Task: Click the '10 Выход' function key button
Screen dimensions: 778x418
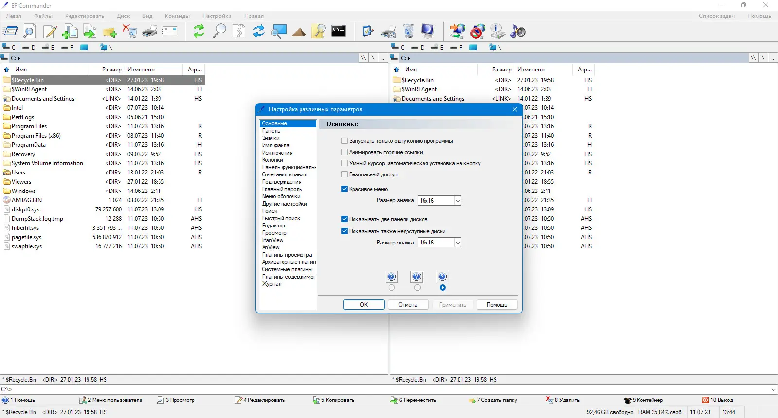Action: pos(718,400)
